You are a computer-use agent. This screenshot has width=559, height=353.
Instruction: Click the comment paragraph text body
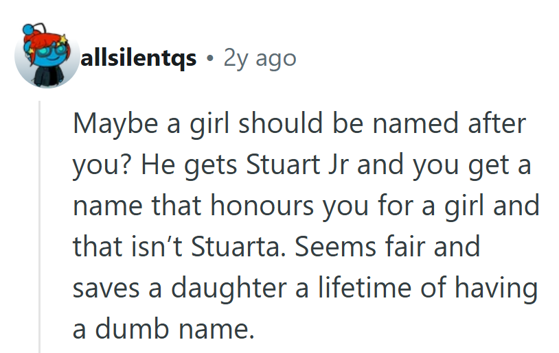pos(302,226)
